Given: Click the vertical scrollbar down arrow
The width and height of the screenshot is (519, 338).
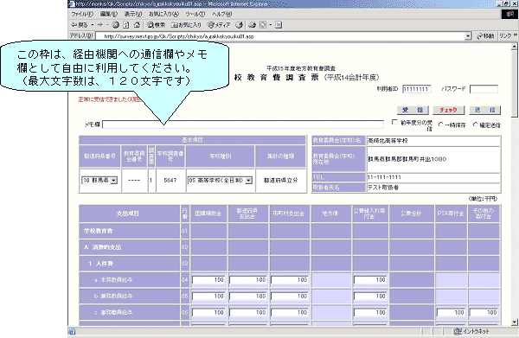Looking at the screenshot, I should tap(514, 322).
